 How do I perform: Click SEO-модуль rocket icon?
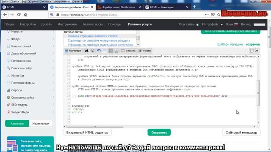coord(8,105)
